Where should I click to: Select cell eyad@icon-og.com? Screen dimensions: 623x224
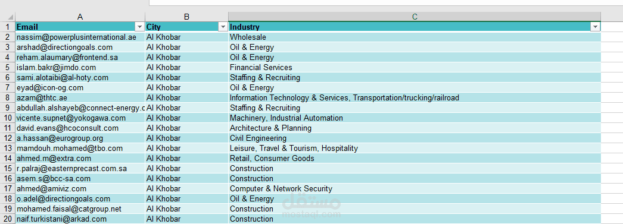(80, 87)
